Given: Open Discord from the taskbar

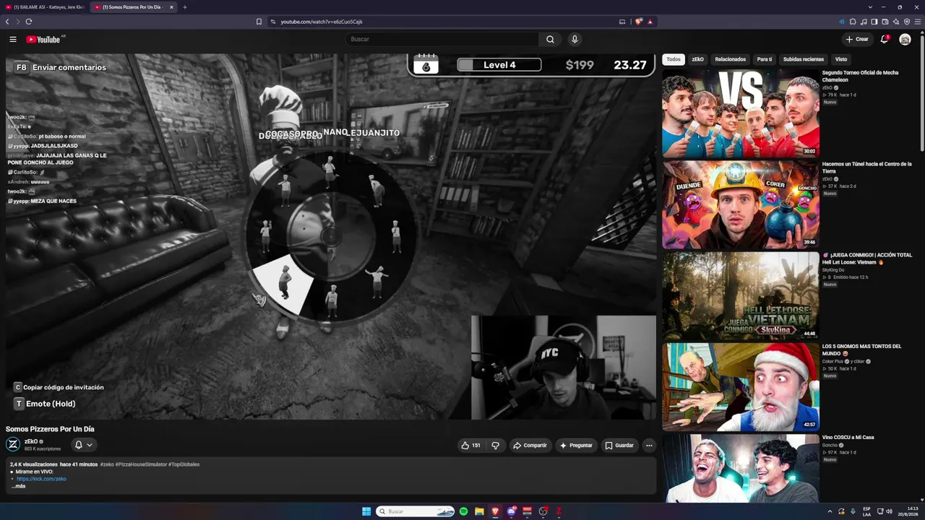Looking at the screenshot, I should coord(512,511).
